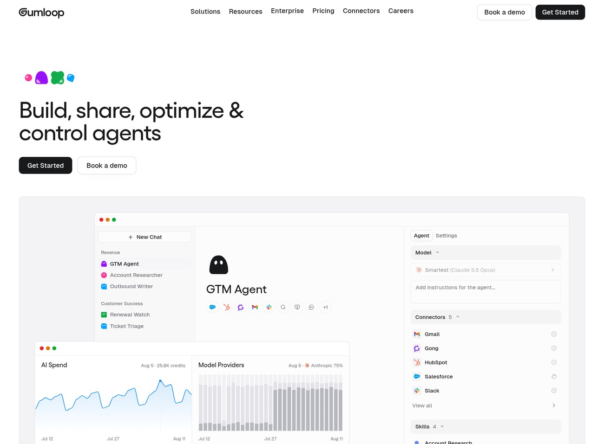Screen dimensions: 604x444
Task: Switch to the Settings tab
Action: (446, 236)
